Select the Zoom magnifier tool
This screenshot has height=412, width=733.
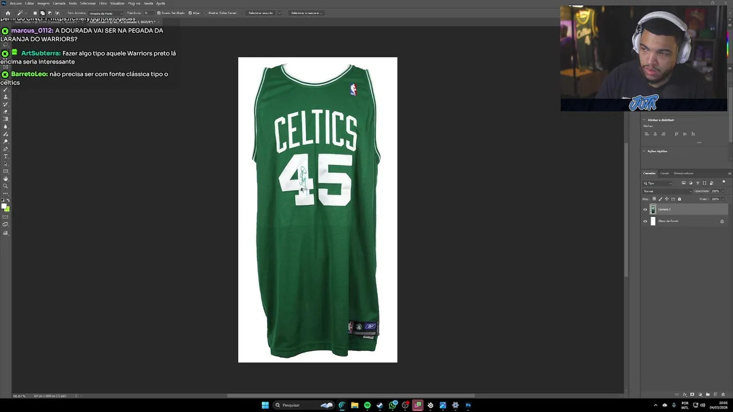coord(6,186)
